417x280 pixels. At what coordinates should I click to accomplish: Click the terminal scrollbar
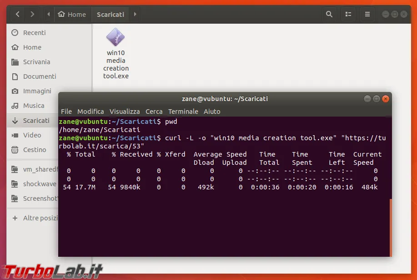tap(391, 227)
